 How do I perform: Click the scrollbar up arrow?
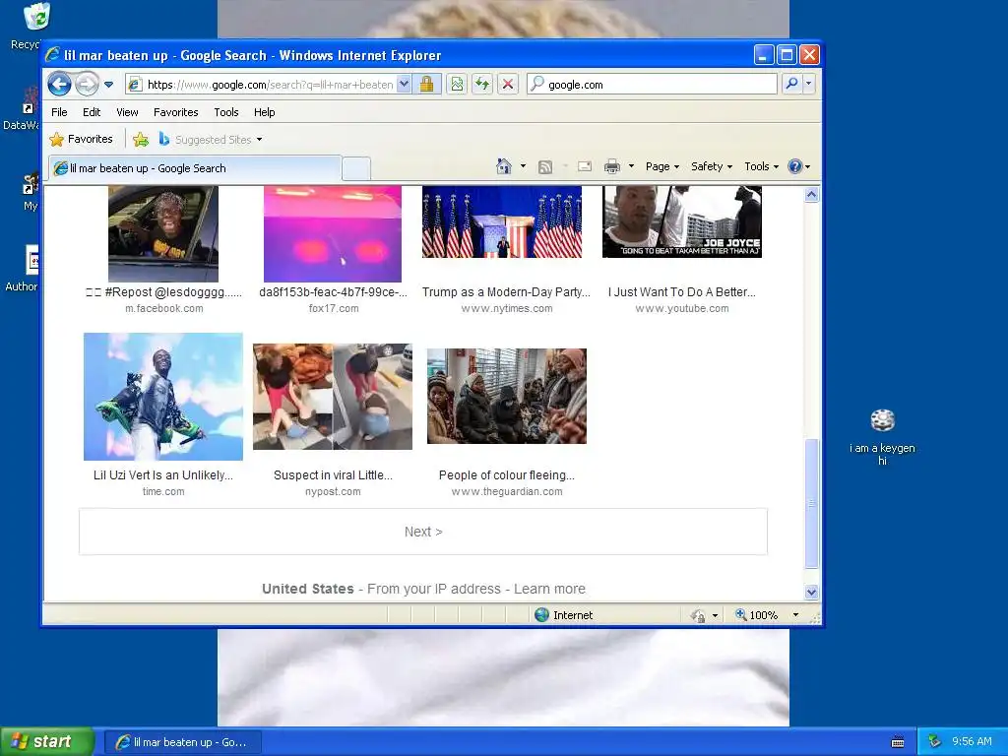tap(811, 194)
